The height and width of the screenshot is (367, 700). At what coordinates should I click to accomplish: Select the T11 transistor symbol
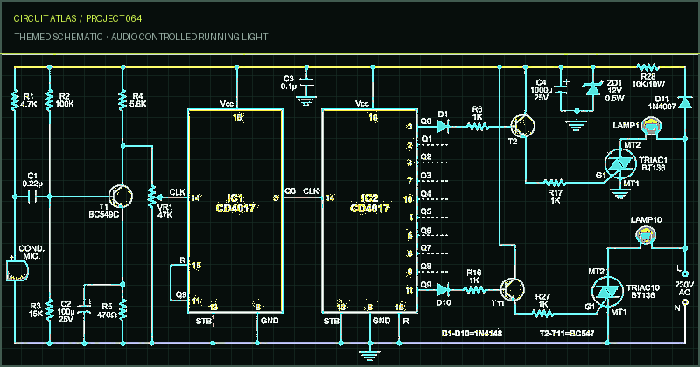coord(512,289)
